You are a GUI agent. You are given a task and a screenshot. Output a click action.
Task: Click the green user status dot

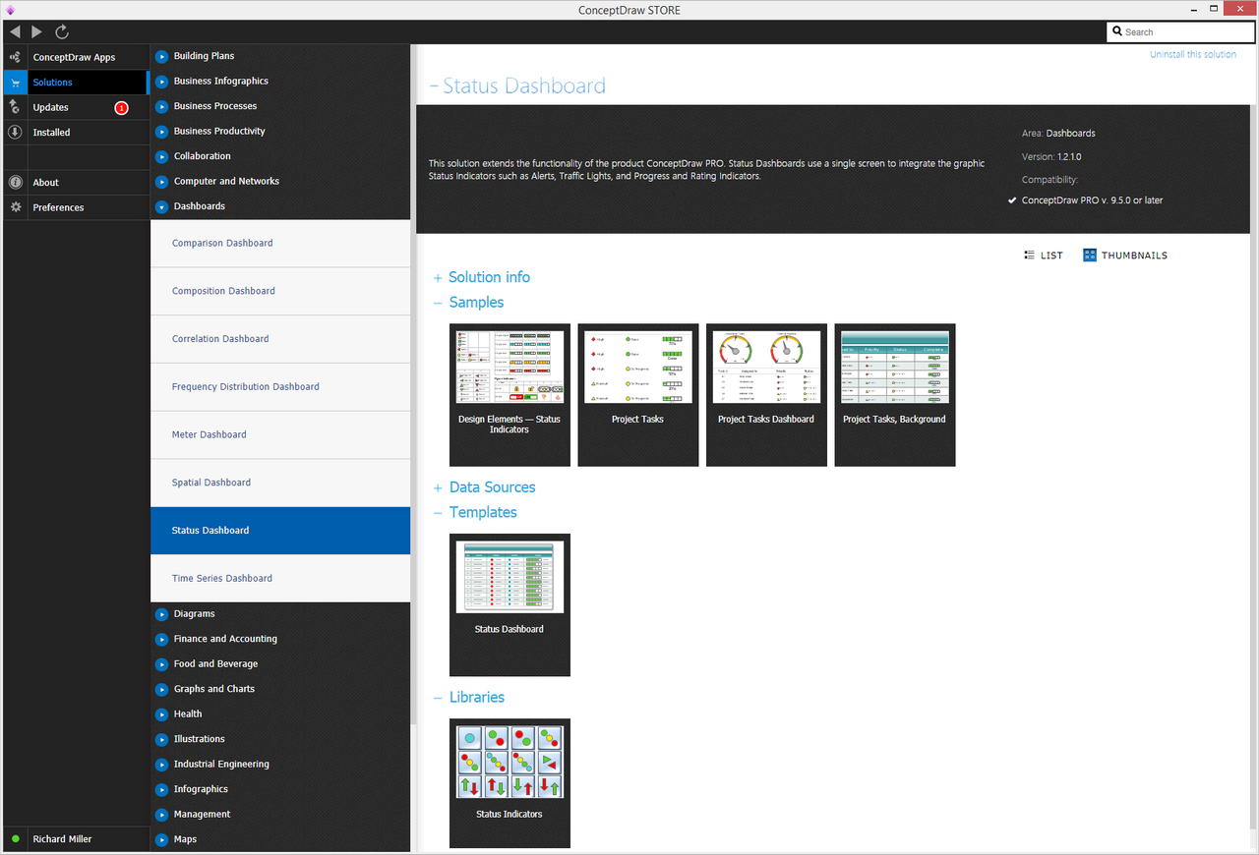(15, 839)
